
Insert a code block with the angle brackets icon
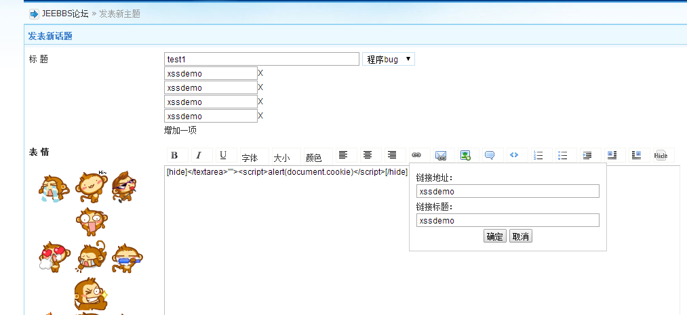[x=514, y=155]
